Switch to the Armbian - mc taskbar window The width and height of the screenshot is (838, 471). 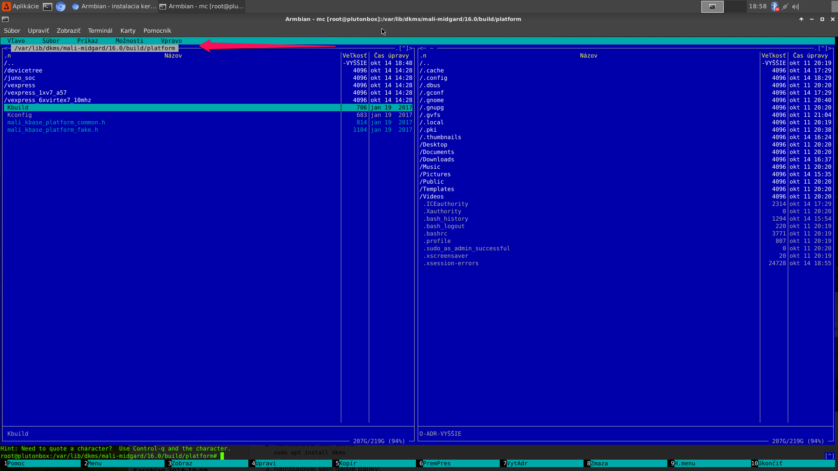tap(202, 6)
